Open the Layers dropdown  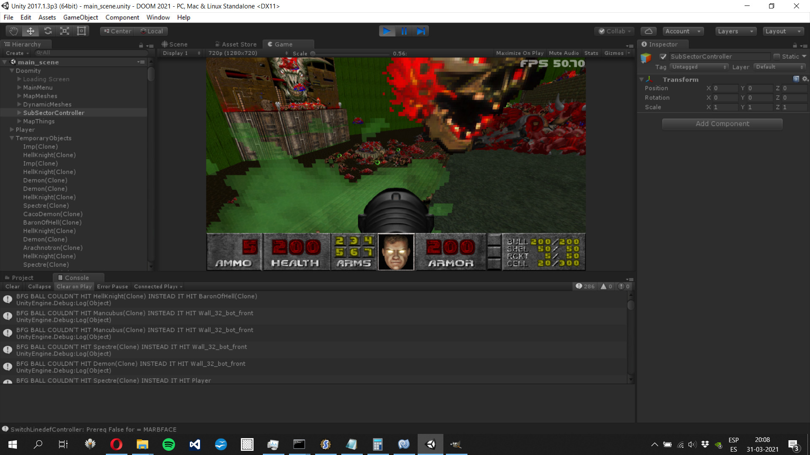point(736,31)
